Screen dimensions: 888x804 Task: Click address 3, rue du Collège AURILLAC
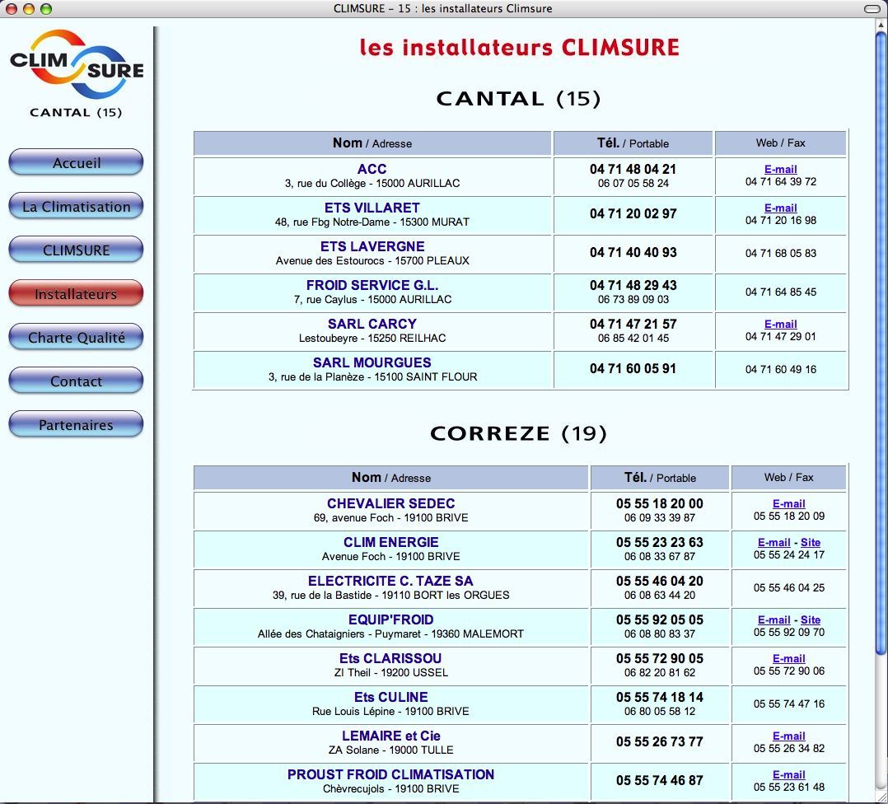[x=372, y=184]
